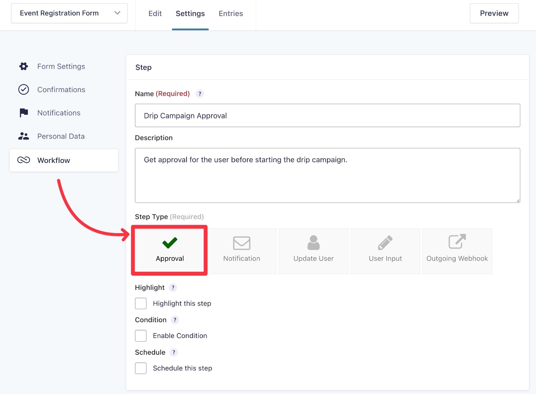Go to Notifications settings in sidebar

(59, 113)
